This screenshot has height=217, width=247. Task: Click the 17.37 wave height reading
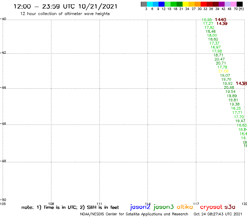pyautogui.click(x=214, y=43)
